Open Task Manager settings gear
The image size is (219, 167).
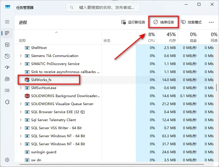point(7,160)
